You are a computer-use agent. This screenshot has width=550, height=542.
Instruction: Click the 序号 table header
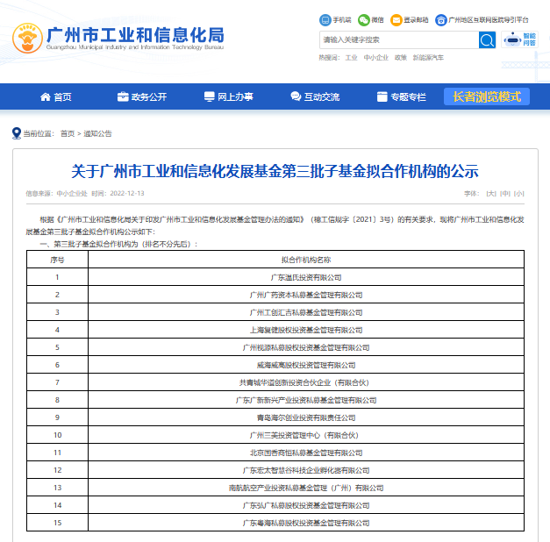(x=57, y=260)
